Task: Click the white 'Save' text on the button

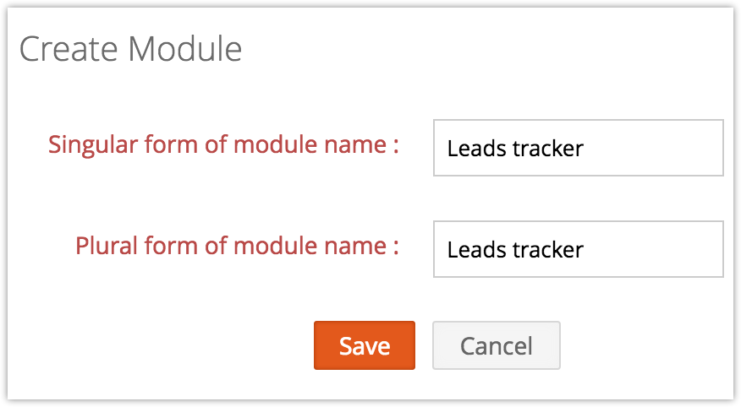Action: pos(364,345)
